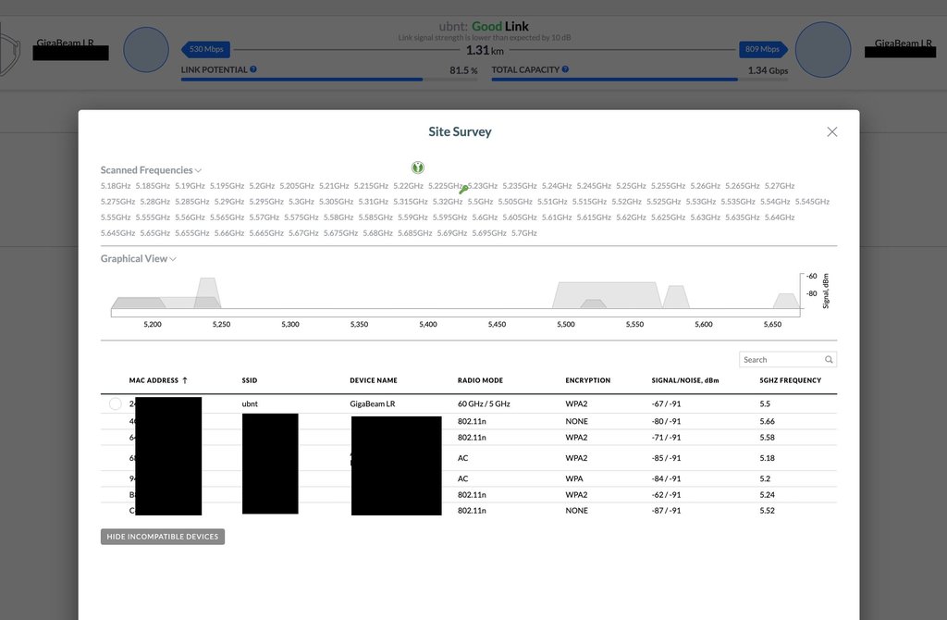Click the Link Potential help icon
Viewport: 947px width, 620px height.
coord(253,69)
